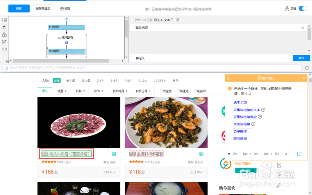312x195 pixels.
Task: Click the export upload sidebar icon
Action: point(4,34)
